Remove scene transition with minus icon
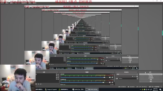This screenshot has width=163, height=91. 135,76
